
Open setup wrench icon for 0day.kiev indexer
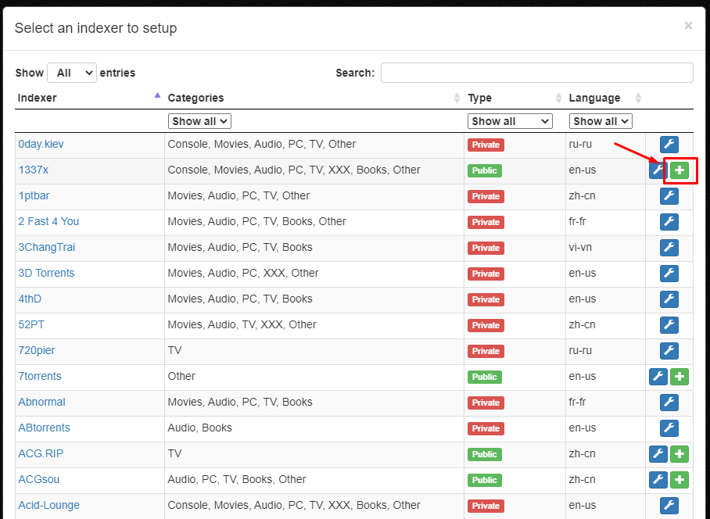coord(669,144)
